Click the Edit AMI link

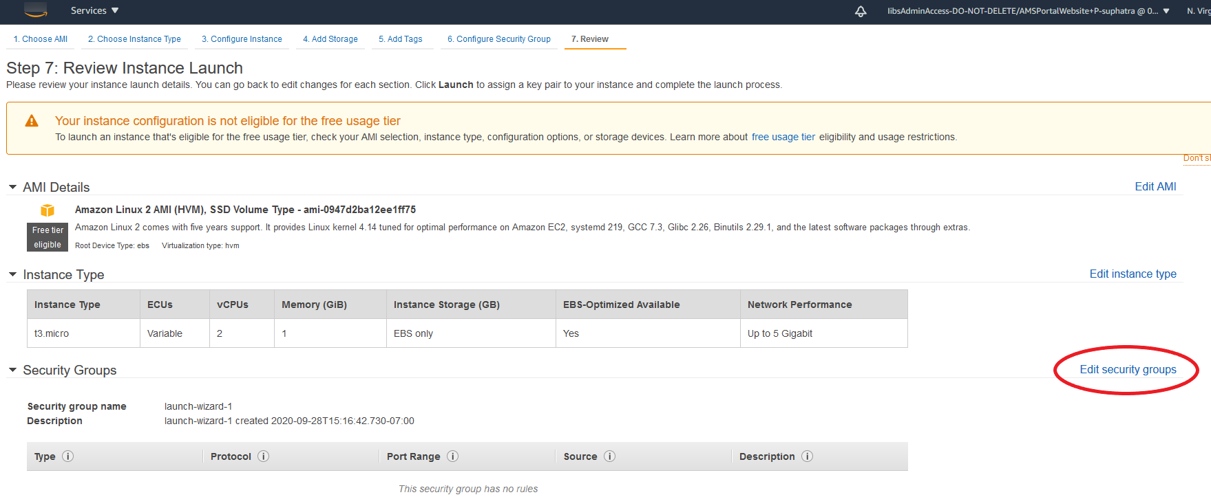[1155, 187]
